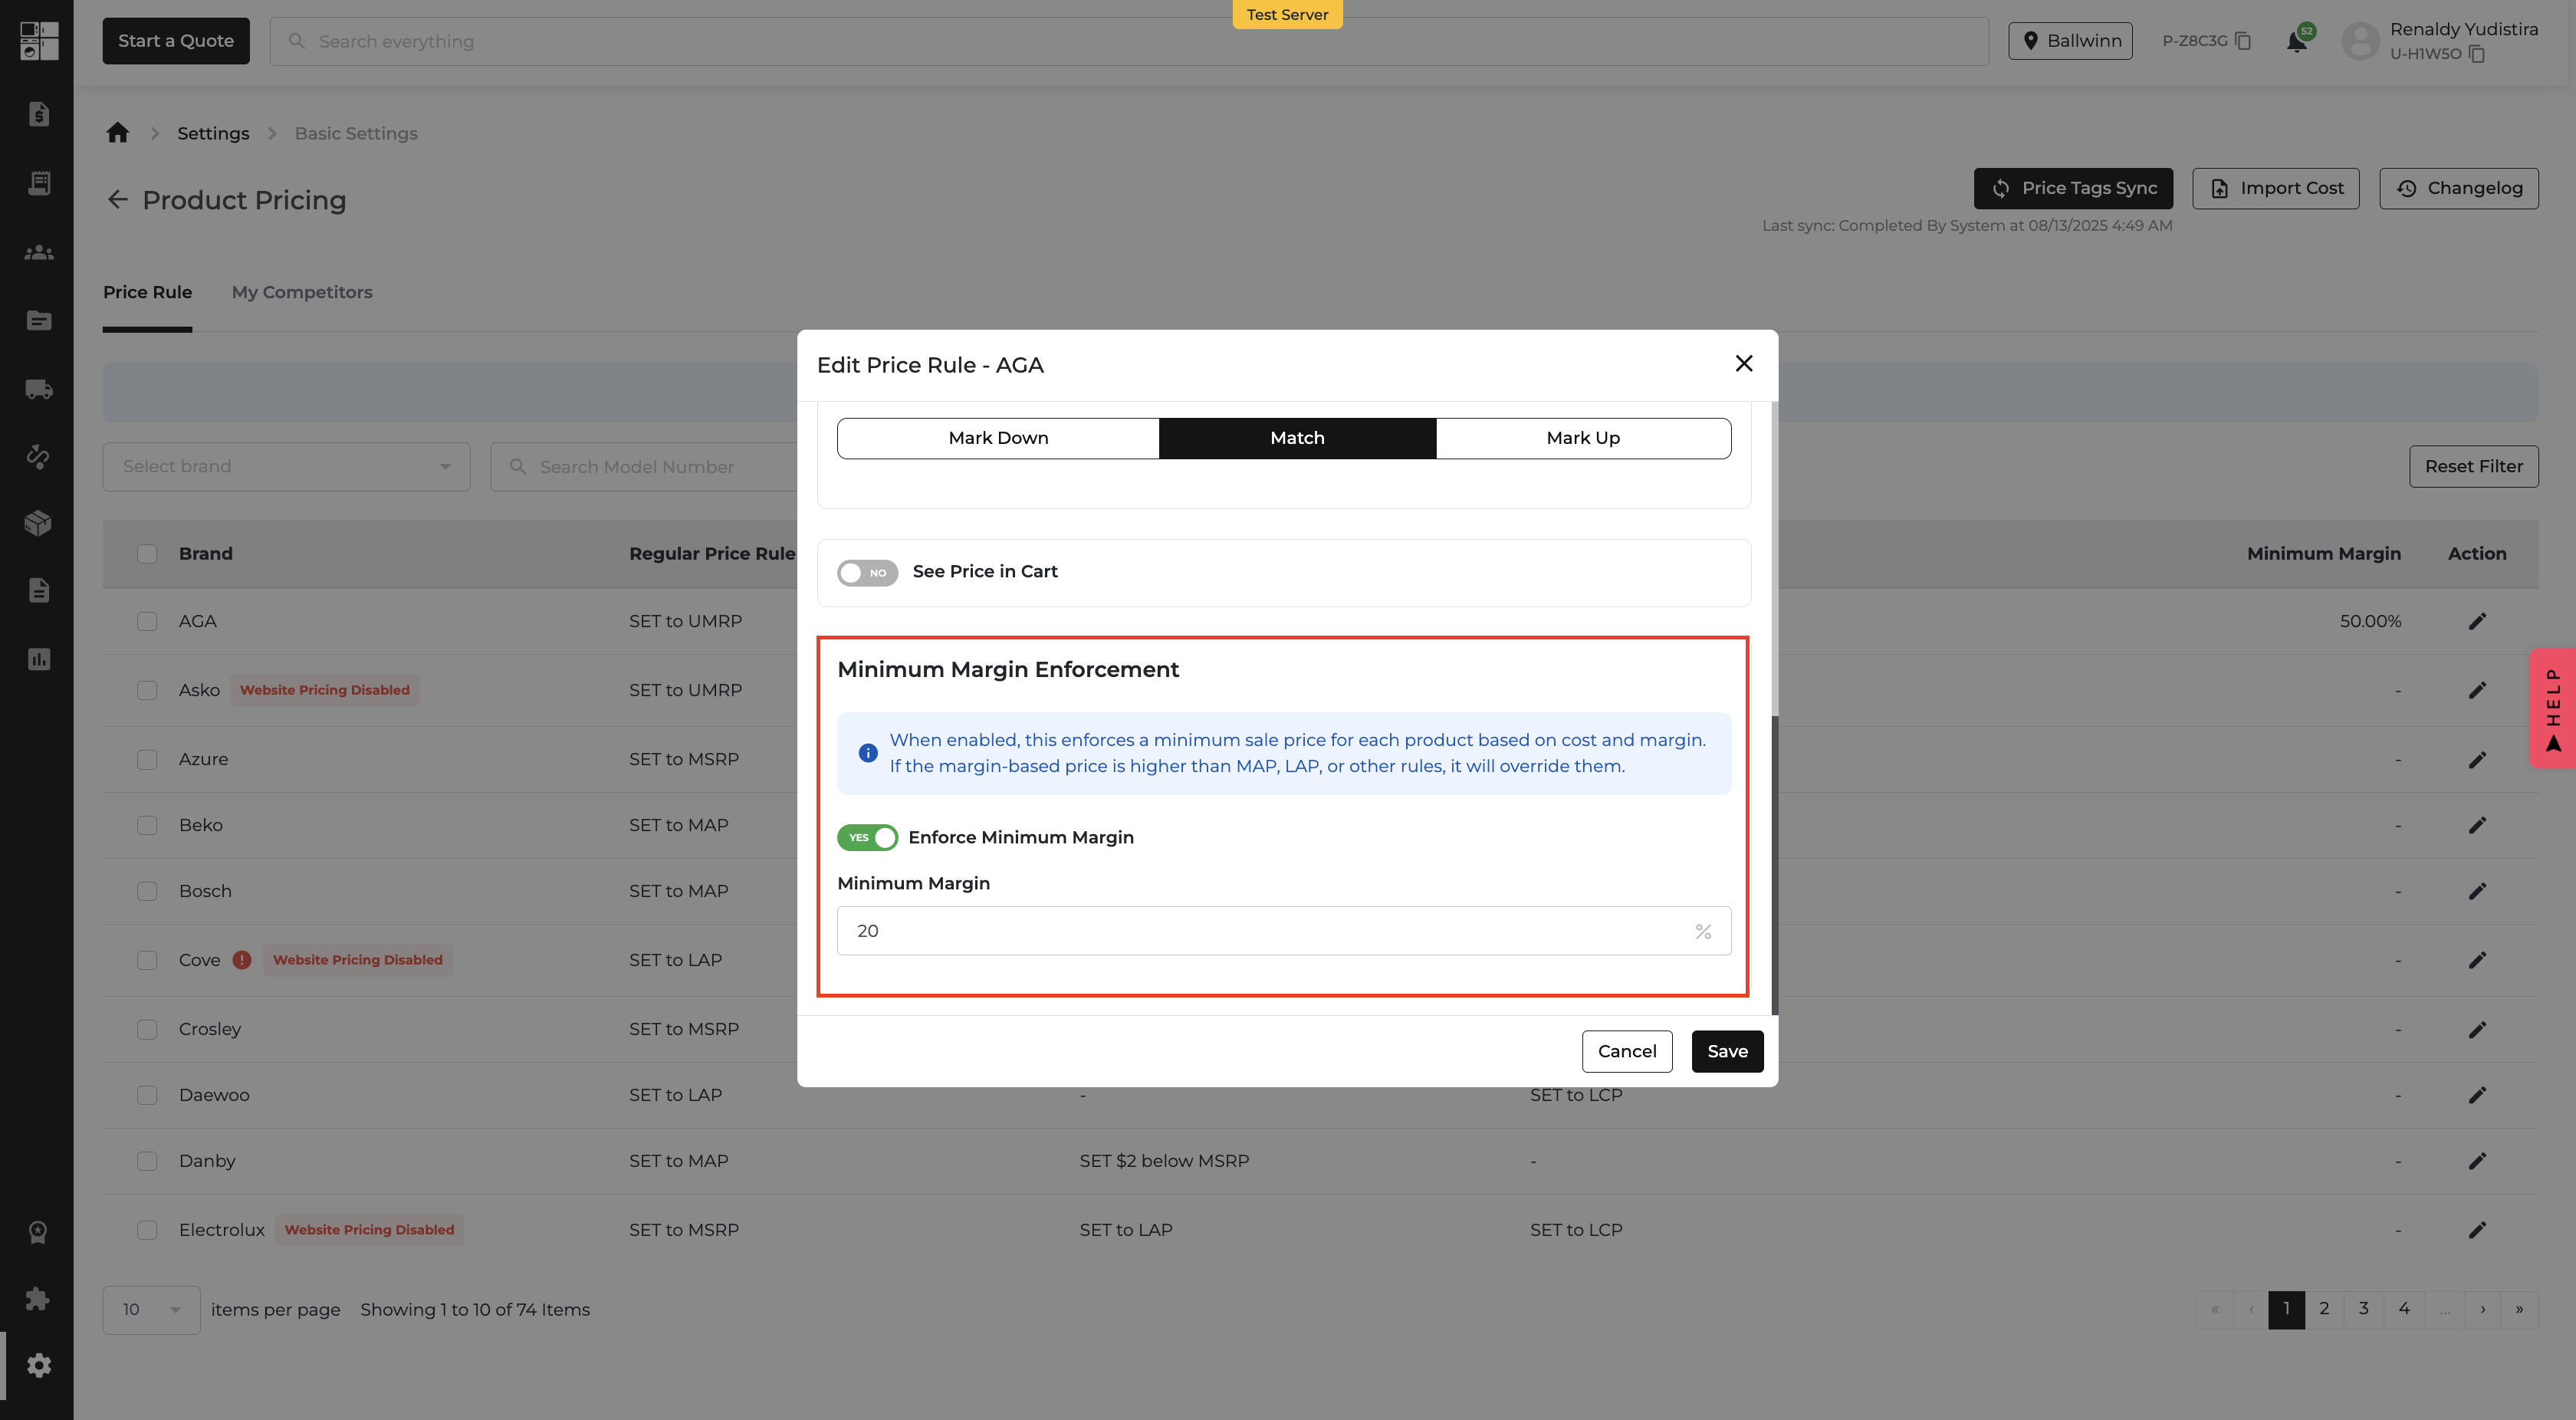Cancel the Edit Price Rule dialog

[1627, 1051]
